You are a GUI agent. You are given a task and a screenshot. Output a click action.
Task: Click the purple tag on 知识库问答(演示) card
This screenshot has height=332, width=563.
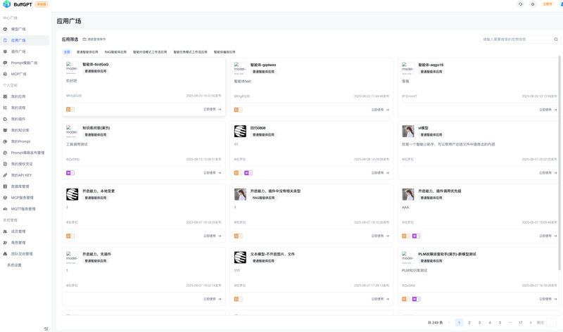[x=70, y=173]
